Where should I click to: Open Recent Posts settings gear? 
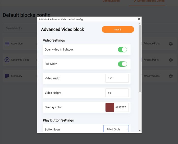(171, 60)
